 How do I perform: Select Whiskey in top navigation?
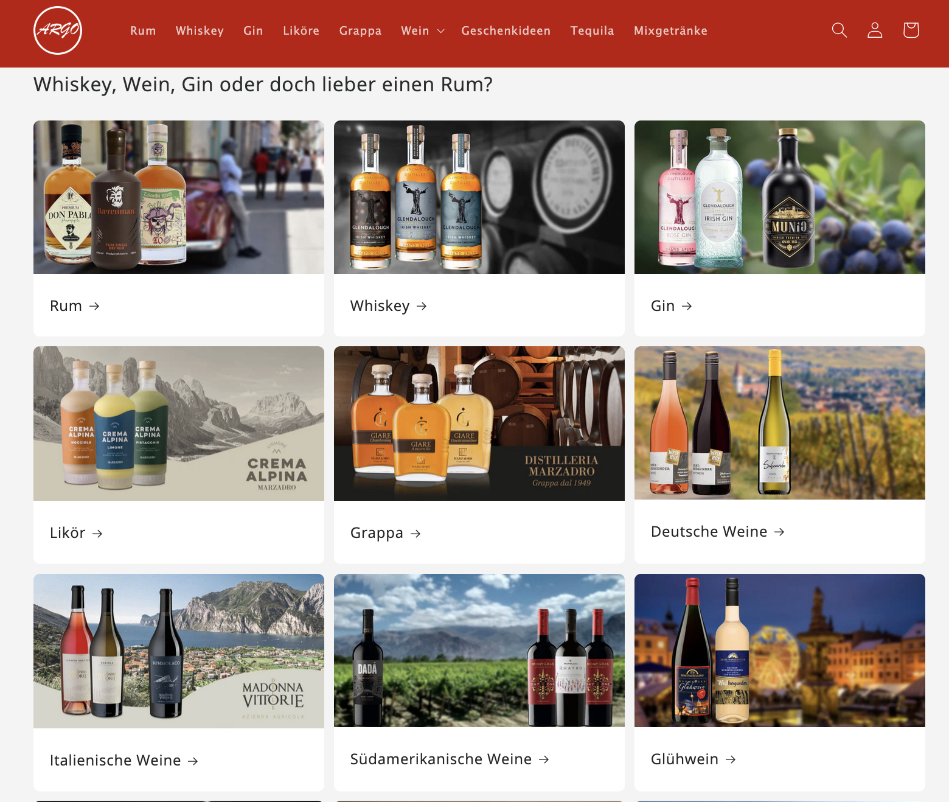[200, 31]
